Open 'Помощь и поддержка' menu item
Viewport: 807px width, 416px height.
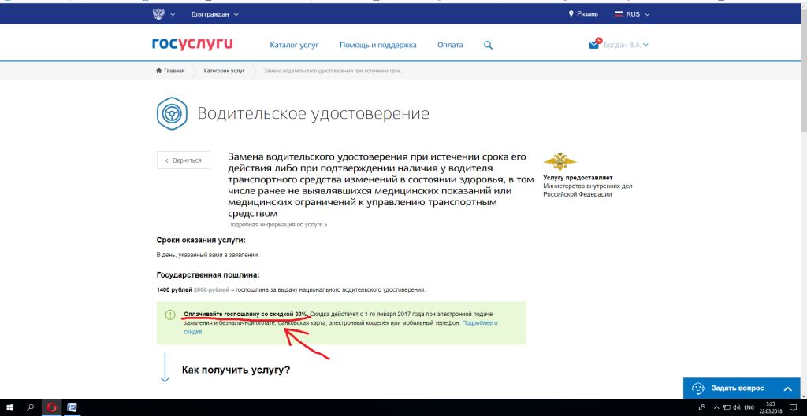click(x=377, y=46)
